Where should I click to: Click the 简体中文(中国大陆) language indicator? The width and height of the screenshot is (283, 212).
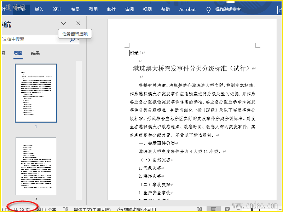click(92, 210)
